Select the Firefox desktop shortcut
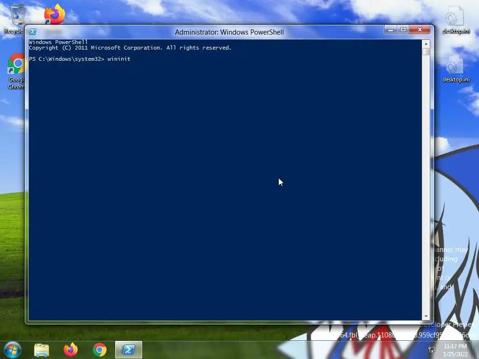The height and width of the screenshot is (359, 479). coord(54,14)
